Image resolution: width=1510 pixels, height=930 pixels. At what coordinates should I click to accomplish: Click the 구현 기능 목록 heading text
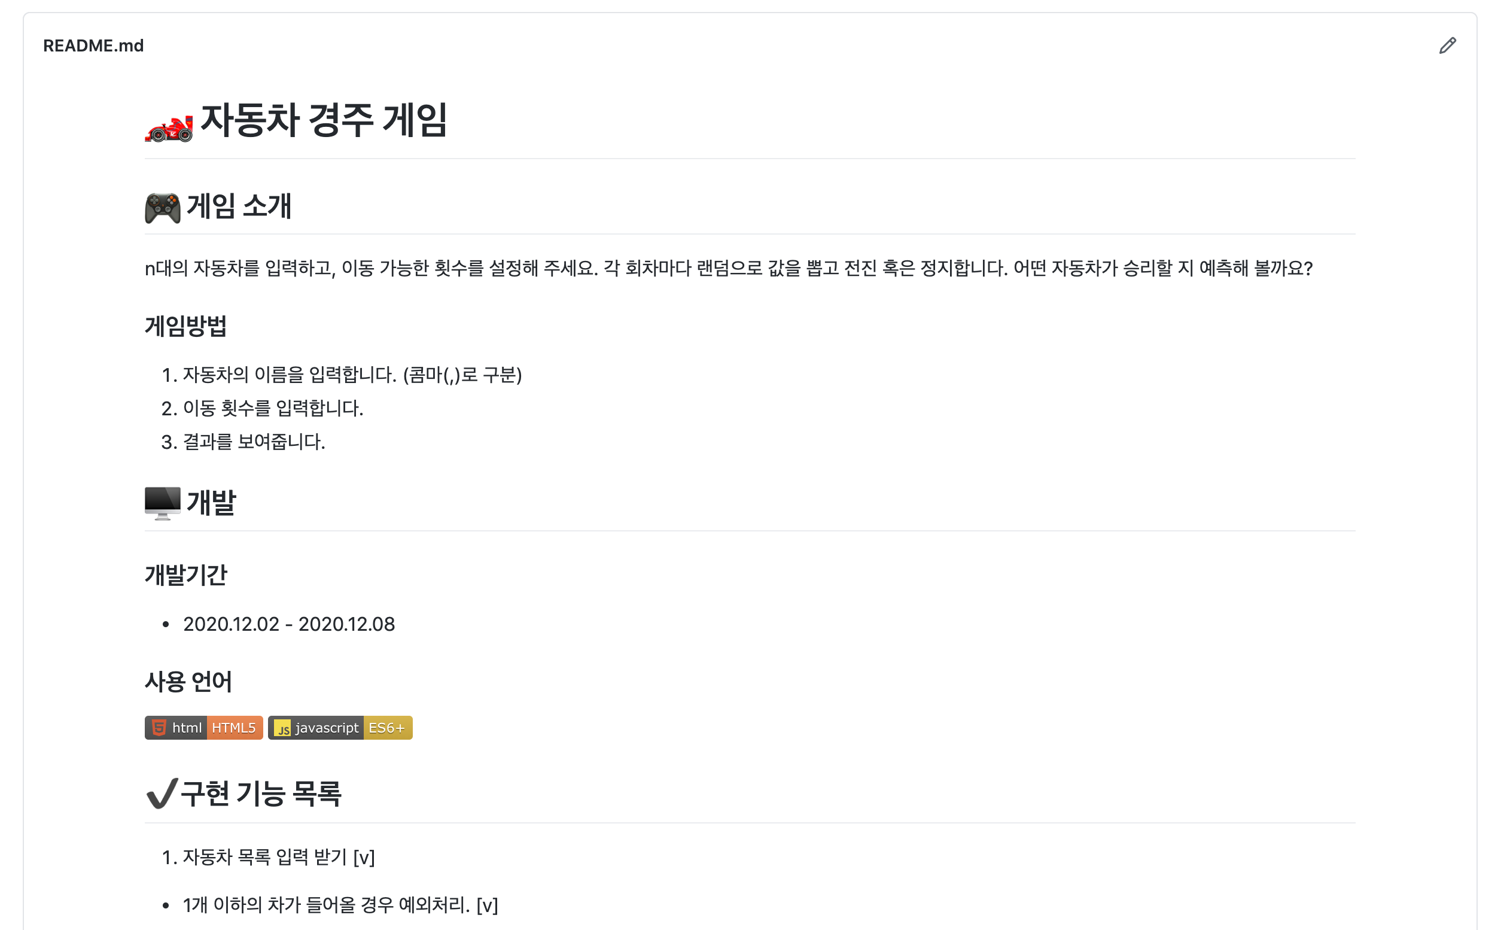click(261, 794)
